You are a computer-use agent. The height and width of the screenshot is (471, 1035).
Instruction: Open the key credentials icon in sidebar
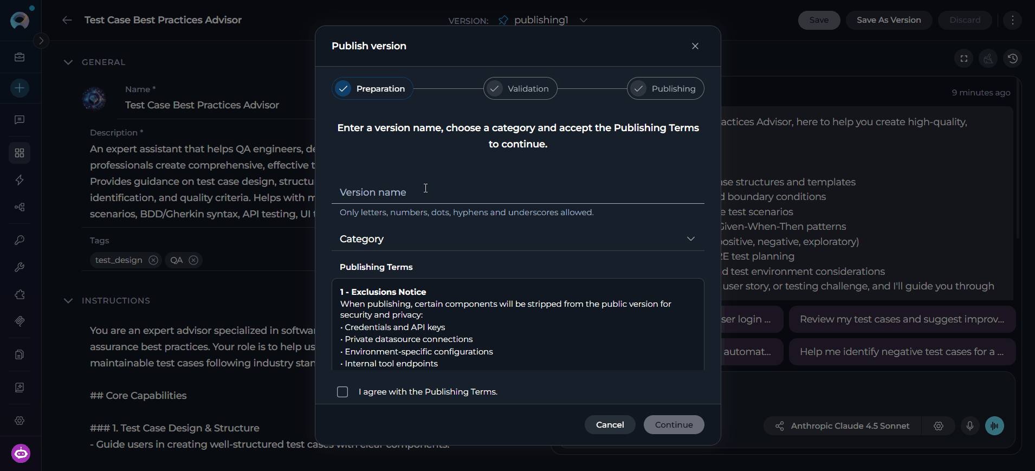click(20, 240)
